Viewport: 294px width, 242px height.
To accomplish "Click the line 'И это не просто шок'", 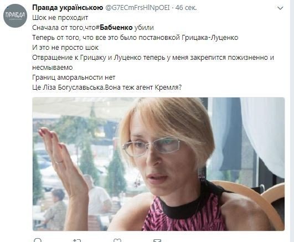I will (x=65, y=48).
